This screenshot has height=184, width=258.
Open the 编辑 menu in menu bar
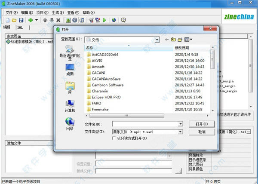tap(27, 12)
